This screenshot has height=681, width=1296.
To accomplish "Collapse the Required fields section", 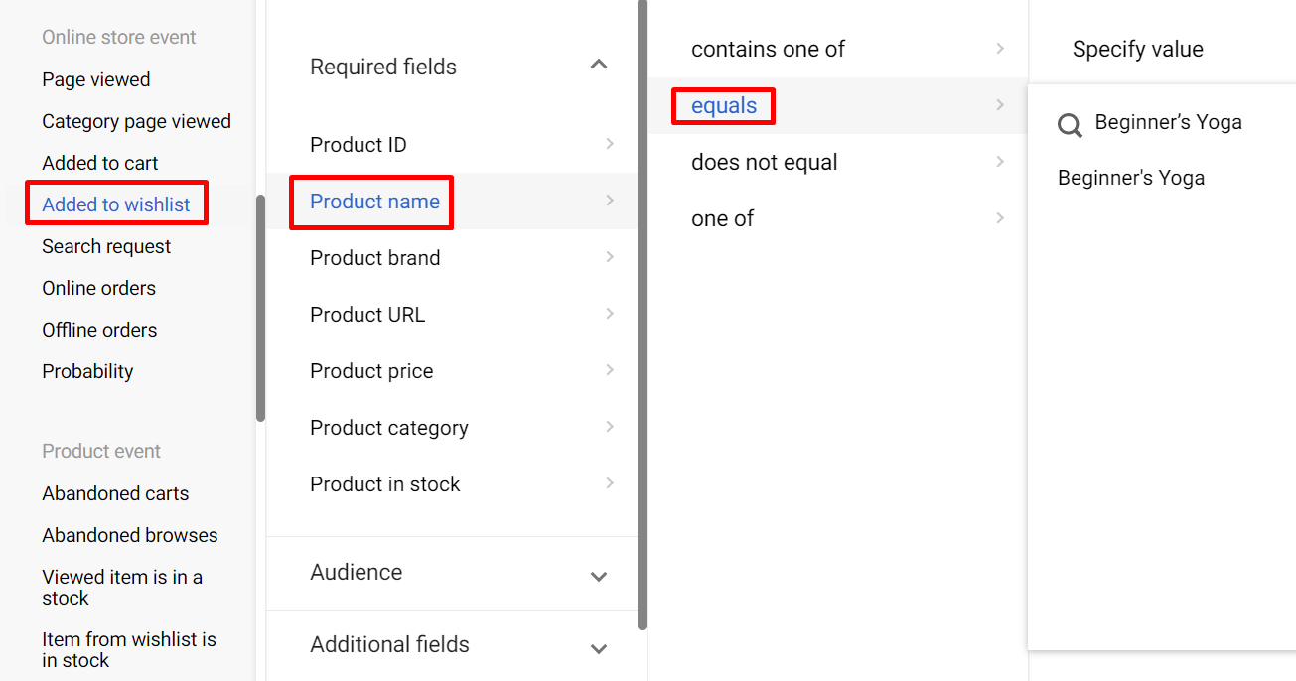I will [598, 66].
